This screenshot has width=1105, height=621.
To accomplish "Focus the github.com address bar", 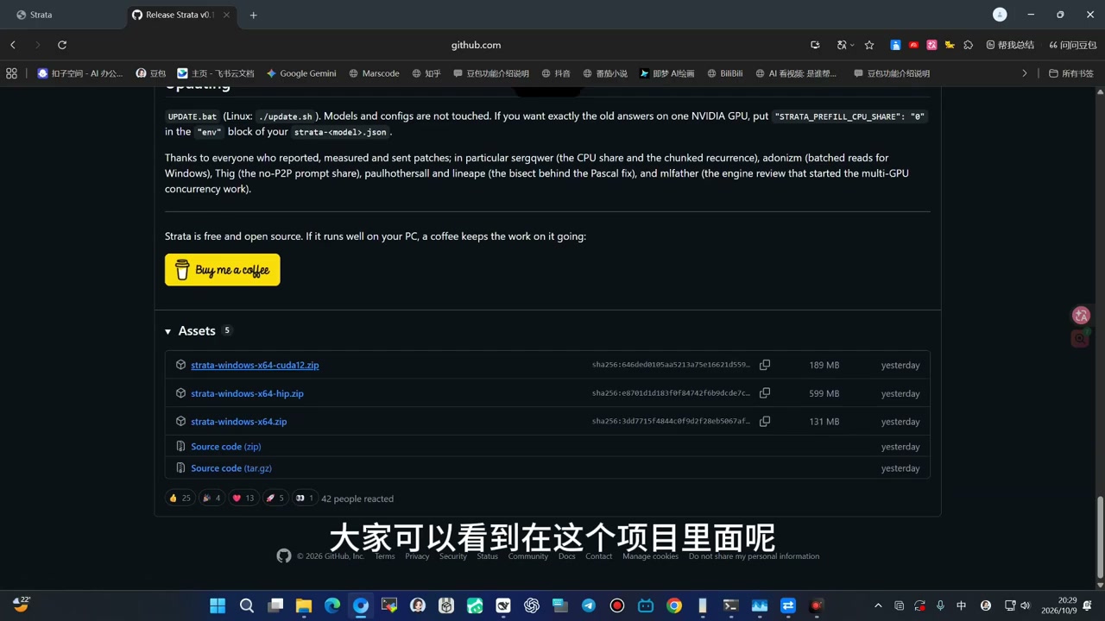I will point(476,45).
